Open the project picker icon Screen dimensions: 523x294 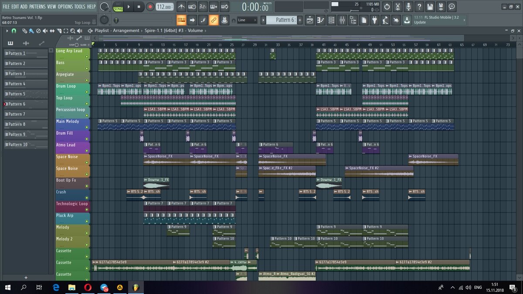(x=364, y=20)
